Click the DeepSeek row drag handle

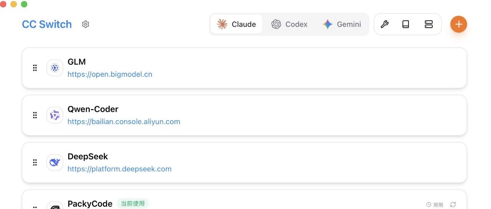pos(35,163)
